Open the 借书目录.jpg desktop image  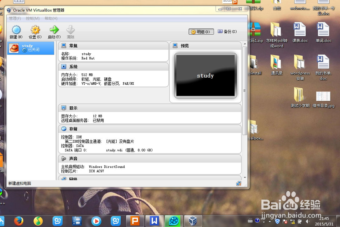(323, 100)
